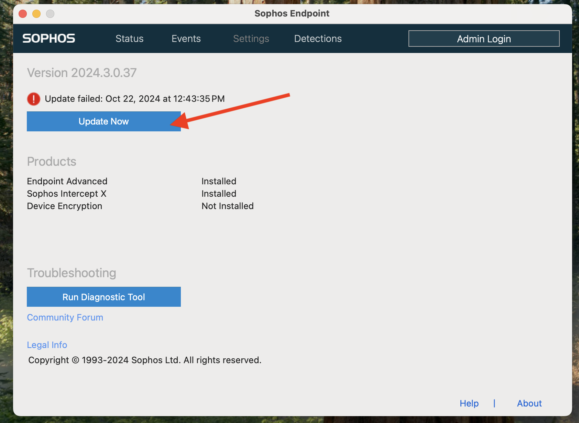
Task: Click the Sophos logo
Action: pos(48,38)
